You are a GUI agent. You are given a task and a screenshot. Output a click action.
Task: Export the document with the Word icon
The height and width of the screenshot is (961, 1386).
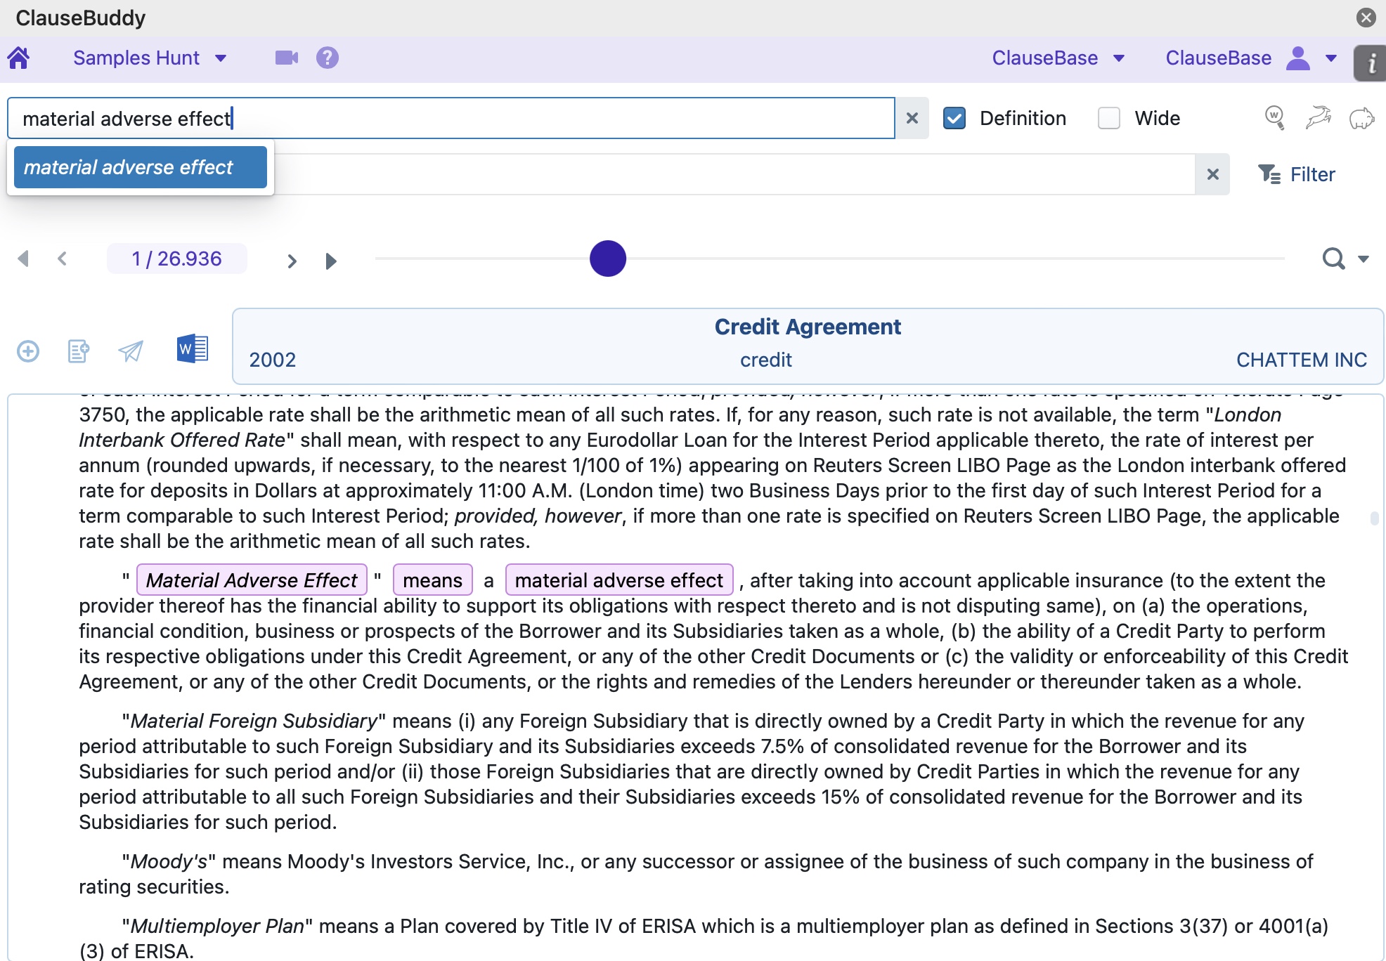tap(192, 349)
